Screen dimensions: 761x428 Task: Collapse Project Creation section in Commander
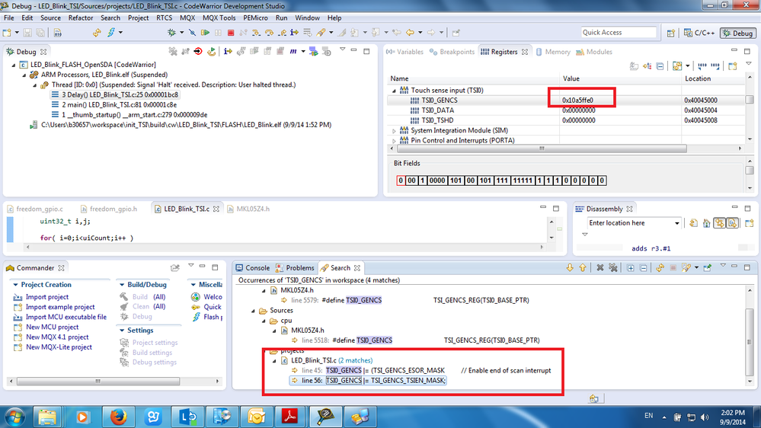click(15, 285)
